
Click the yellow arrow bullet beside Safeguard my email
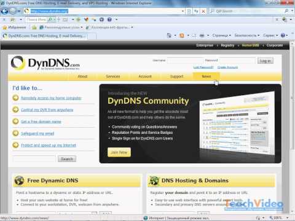click(15, 133)
